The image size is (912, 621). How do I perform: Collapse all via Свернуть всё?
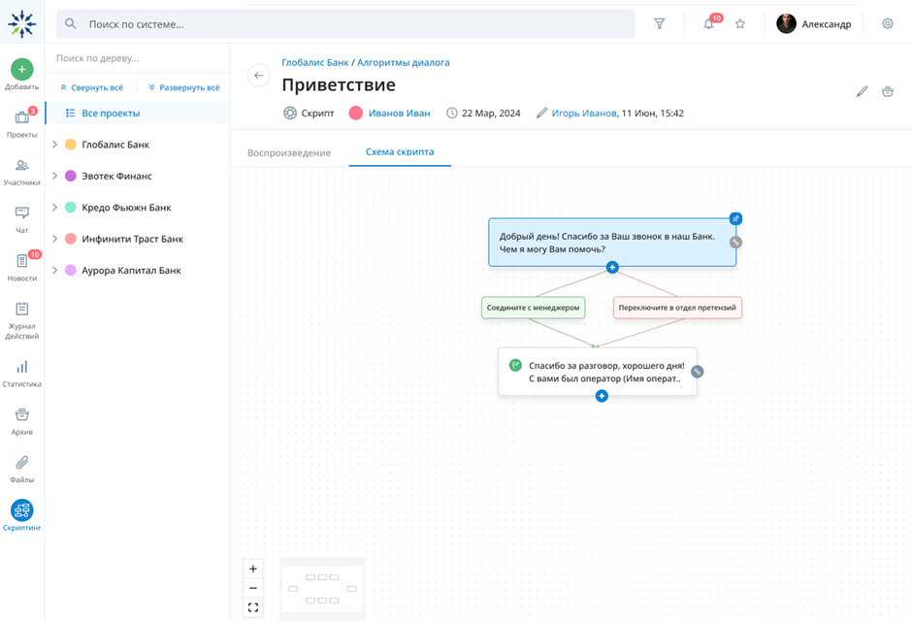click(91, 87)
